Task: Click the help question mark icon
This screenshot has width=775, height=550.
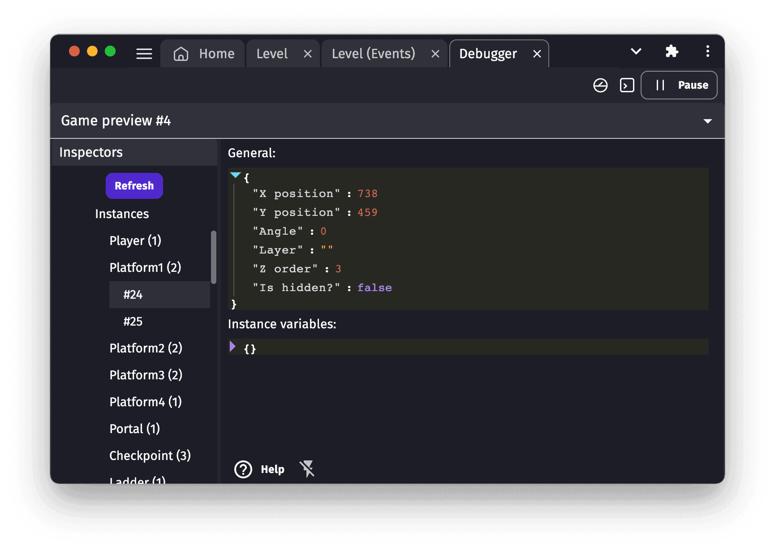Action: (243, 469)
